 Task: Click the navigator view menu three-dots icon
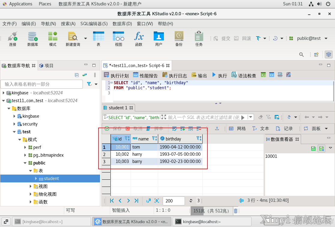(95, 75)
